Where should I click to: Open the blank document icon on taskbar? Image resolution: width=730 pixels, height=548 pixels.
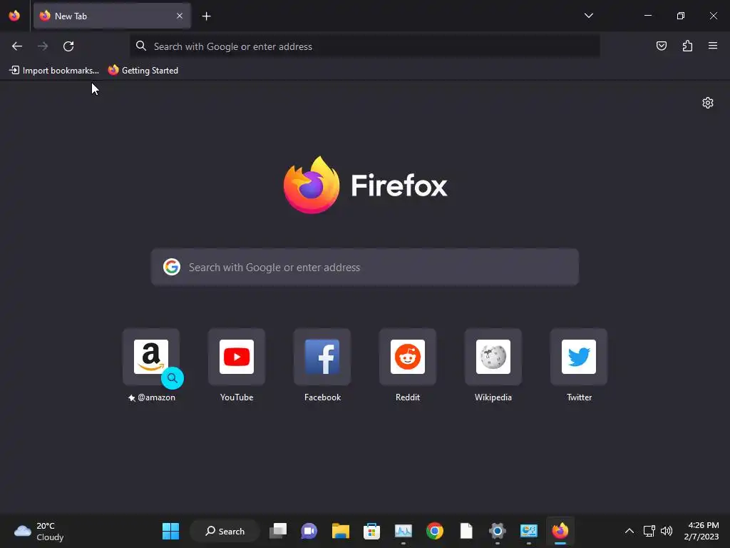point(466,531)
